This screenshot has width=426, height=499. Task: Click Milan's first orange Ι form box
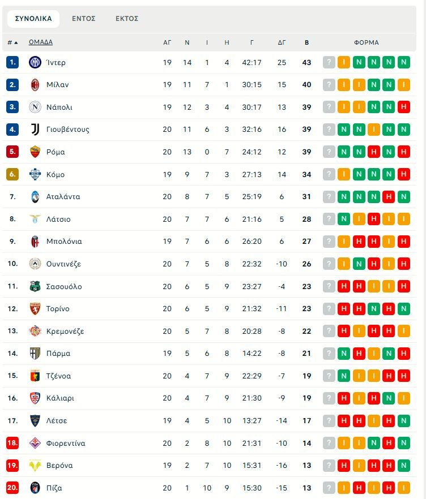344,85
